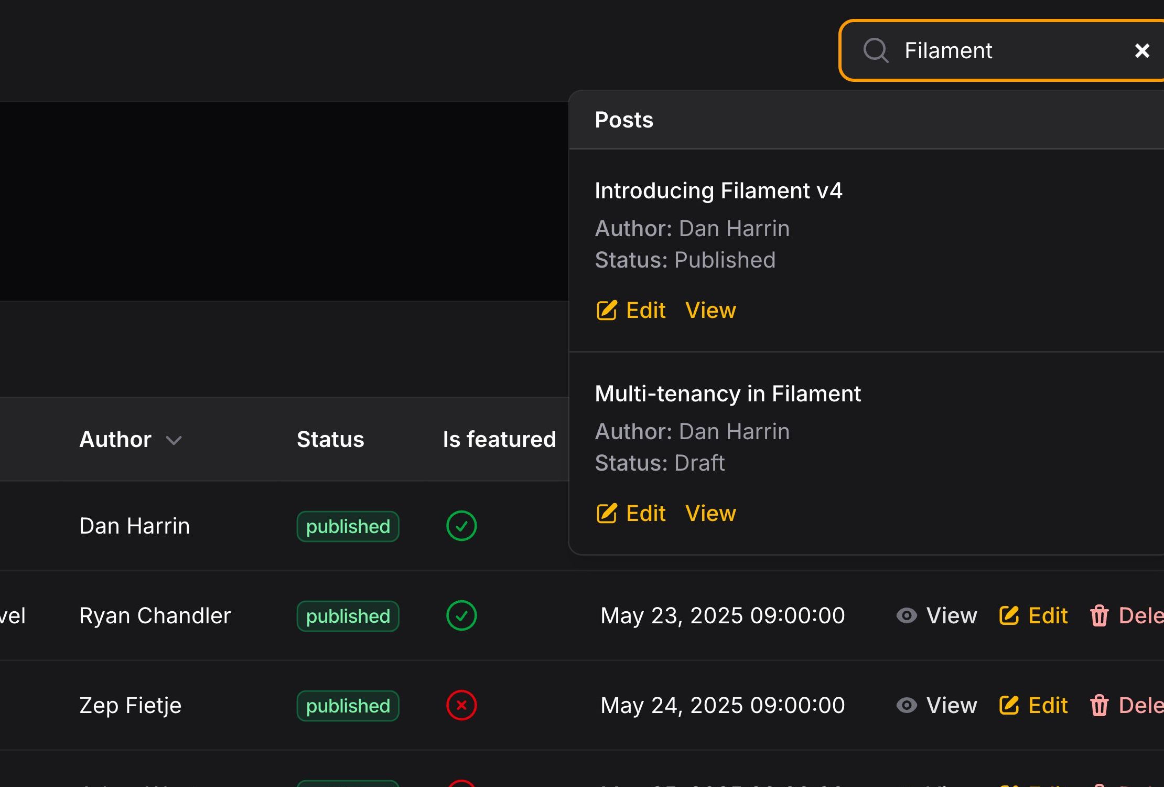Click the trash icon in Zep Fietje row

coord(1100,705)
